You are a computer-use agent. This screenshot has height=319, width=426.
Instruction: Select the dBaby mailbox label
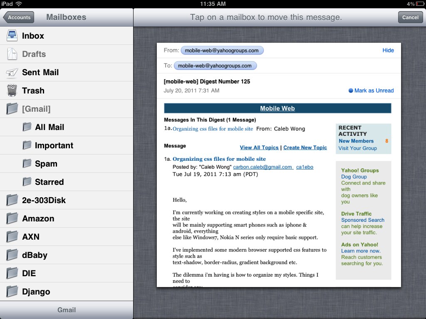(35, 255)
